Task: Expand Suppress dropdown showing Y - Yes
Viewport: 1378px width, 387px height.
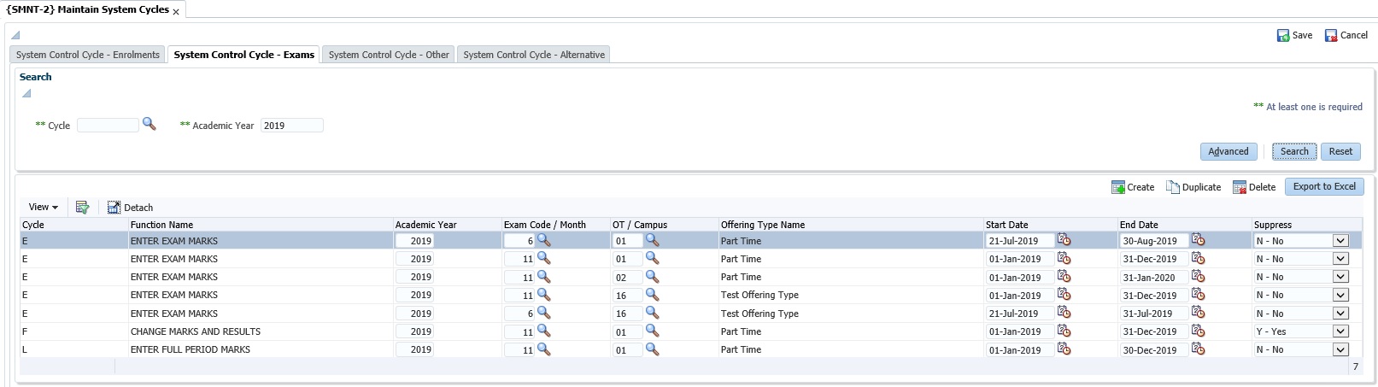Action: tap(1340, 331)
